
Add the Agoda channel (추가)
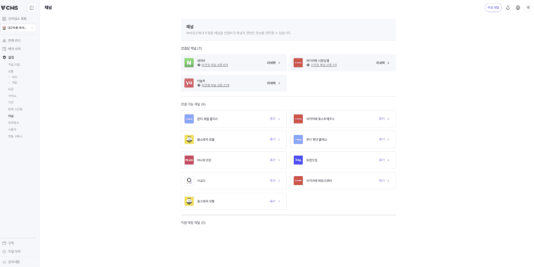275,181
